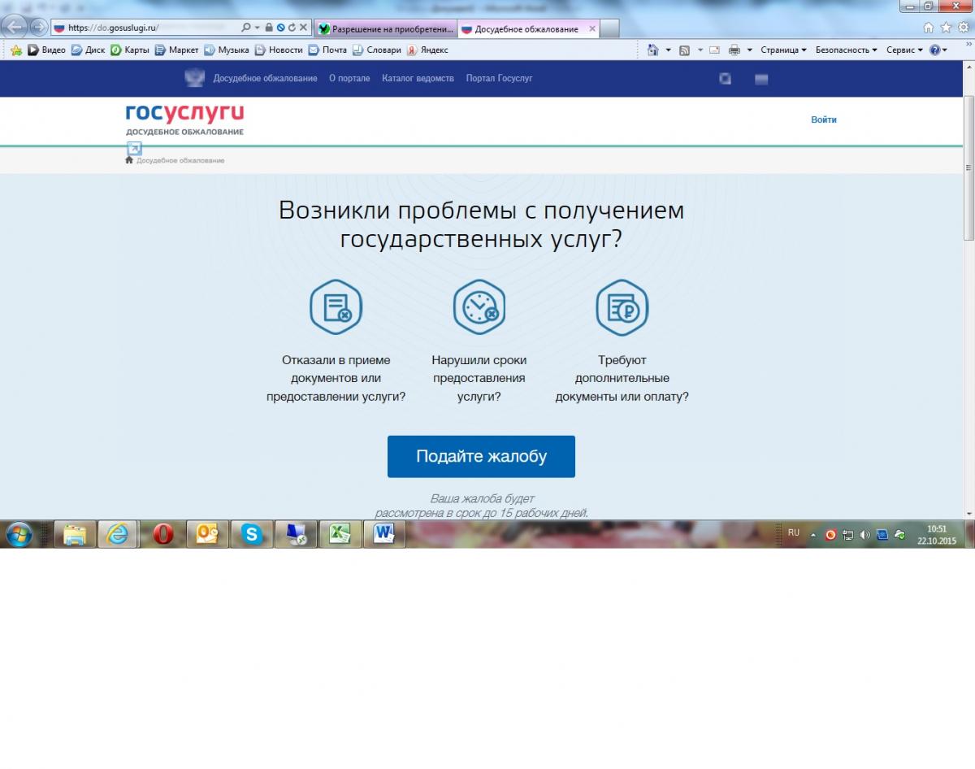The height and width of the screenshot is (769, 975).
Task: Expand the Сервис dropdown menu
Action: point(904,50)
